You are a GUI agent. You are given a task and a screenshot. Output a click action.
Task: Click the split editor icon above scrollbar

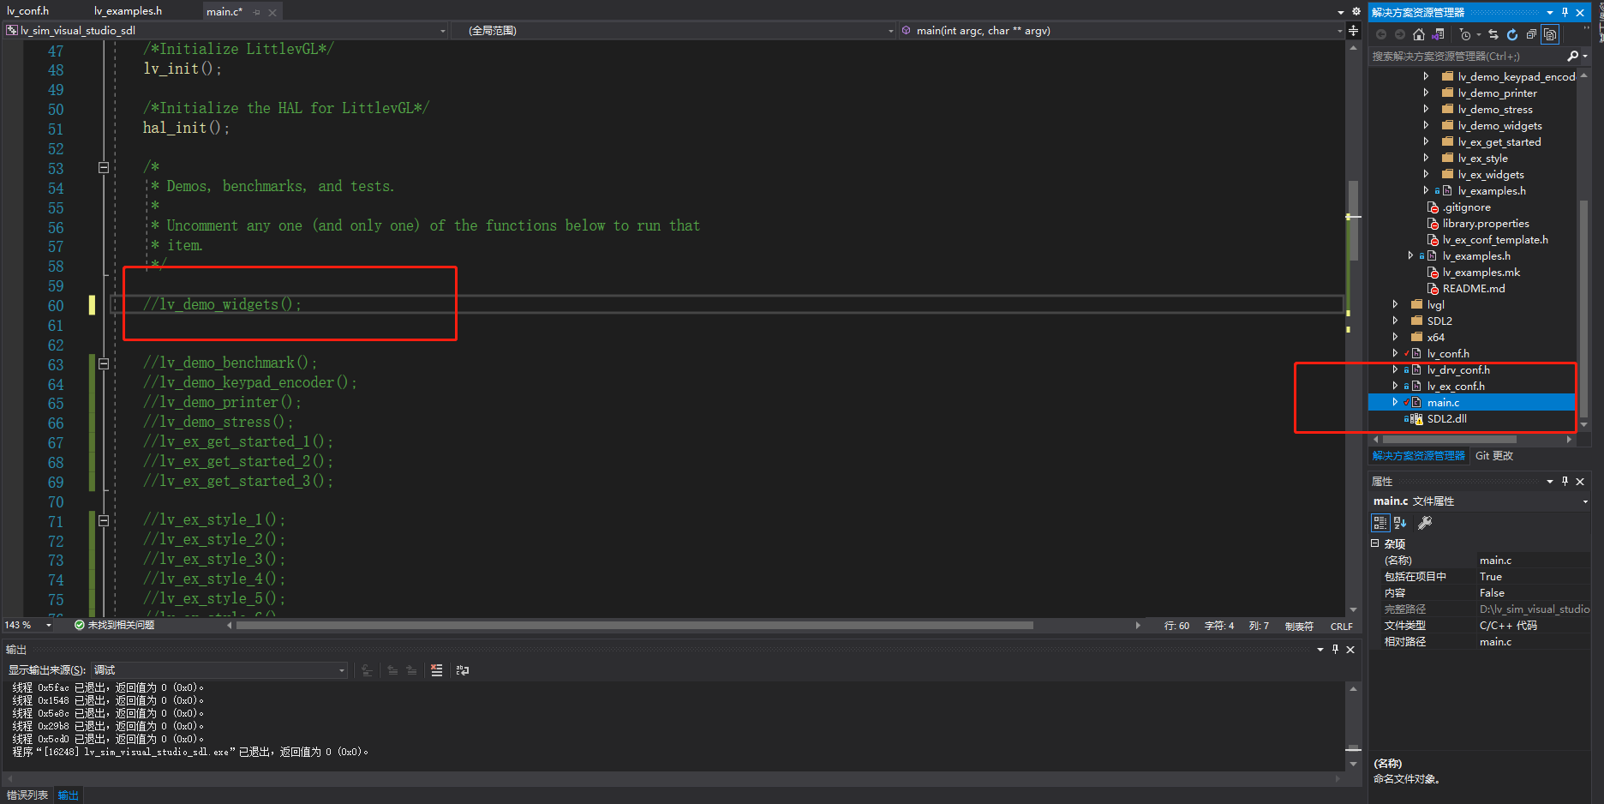tap(1353, 30)
